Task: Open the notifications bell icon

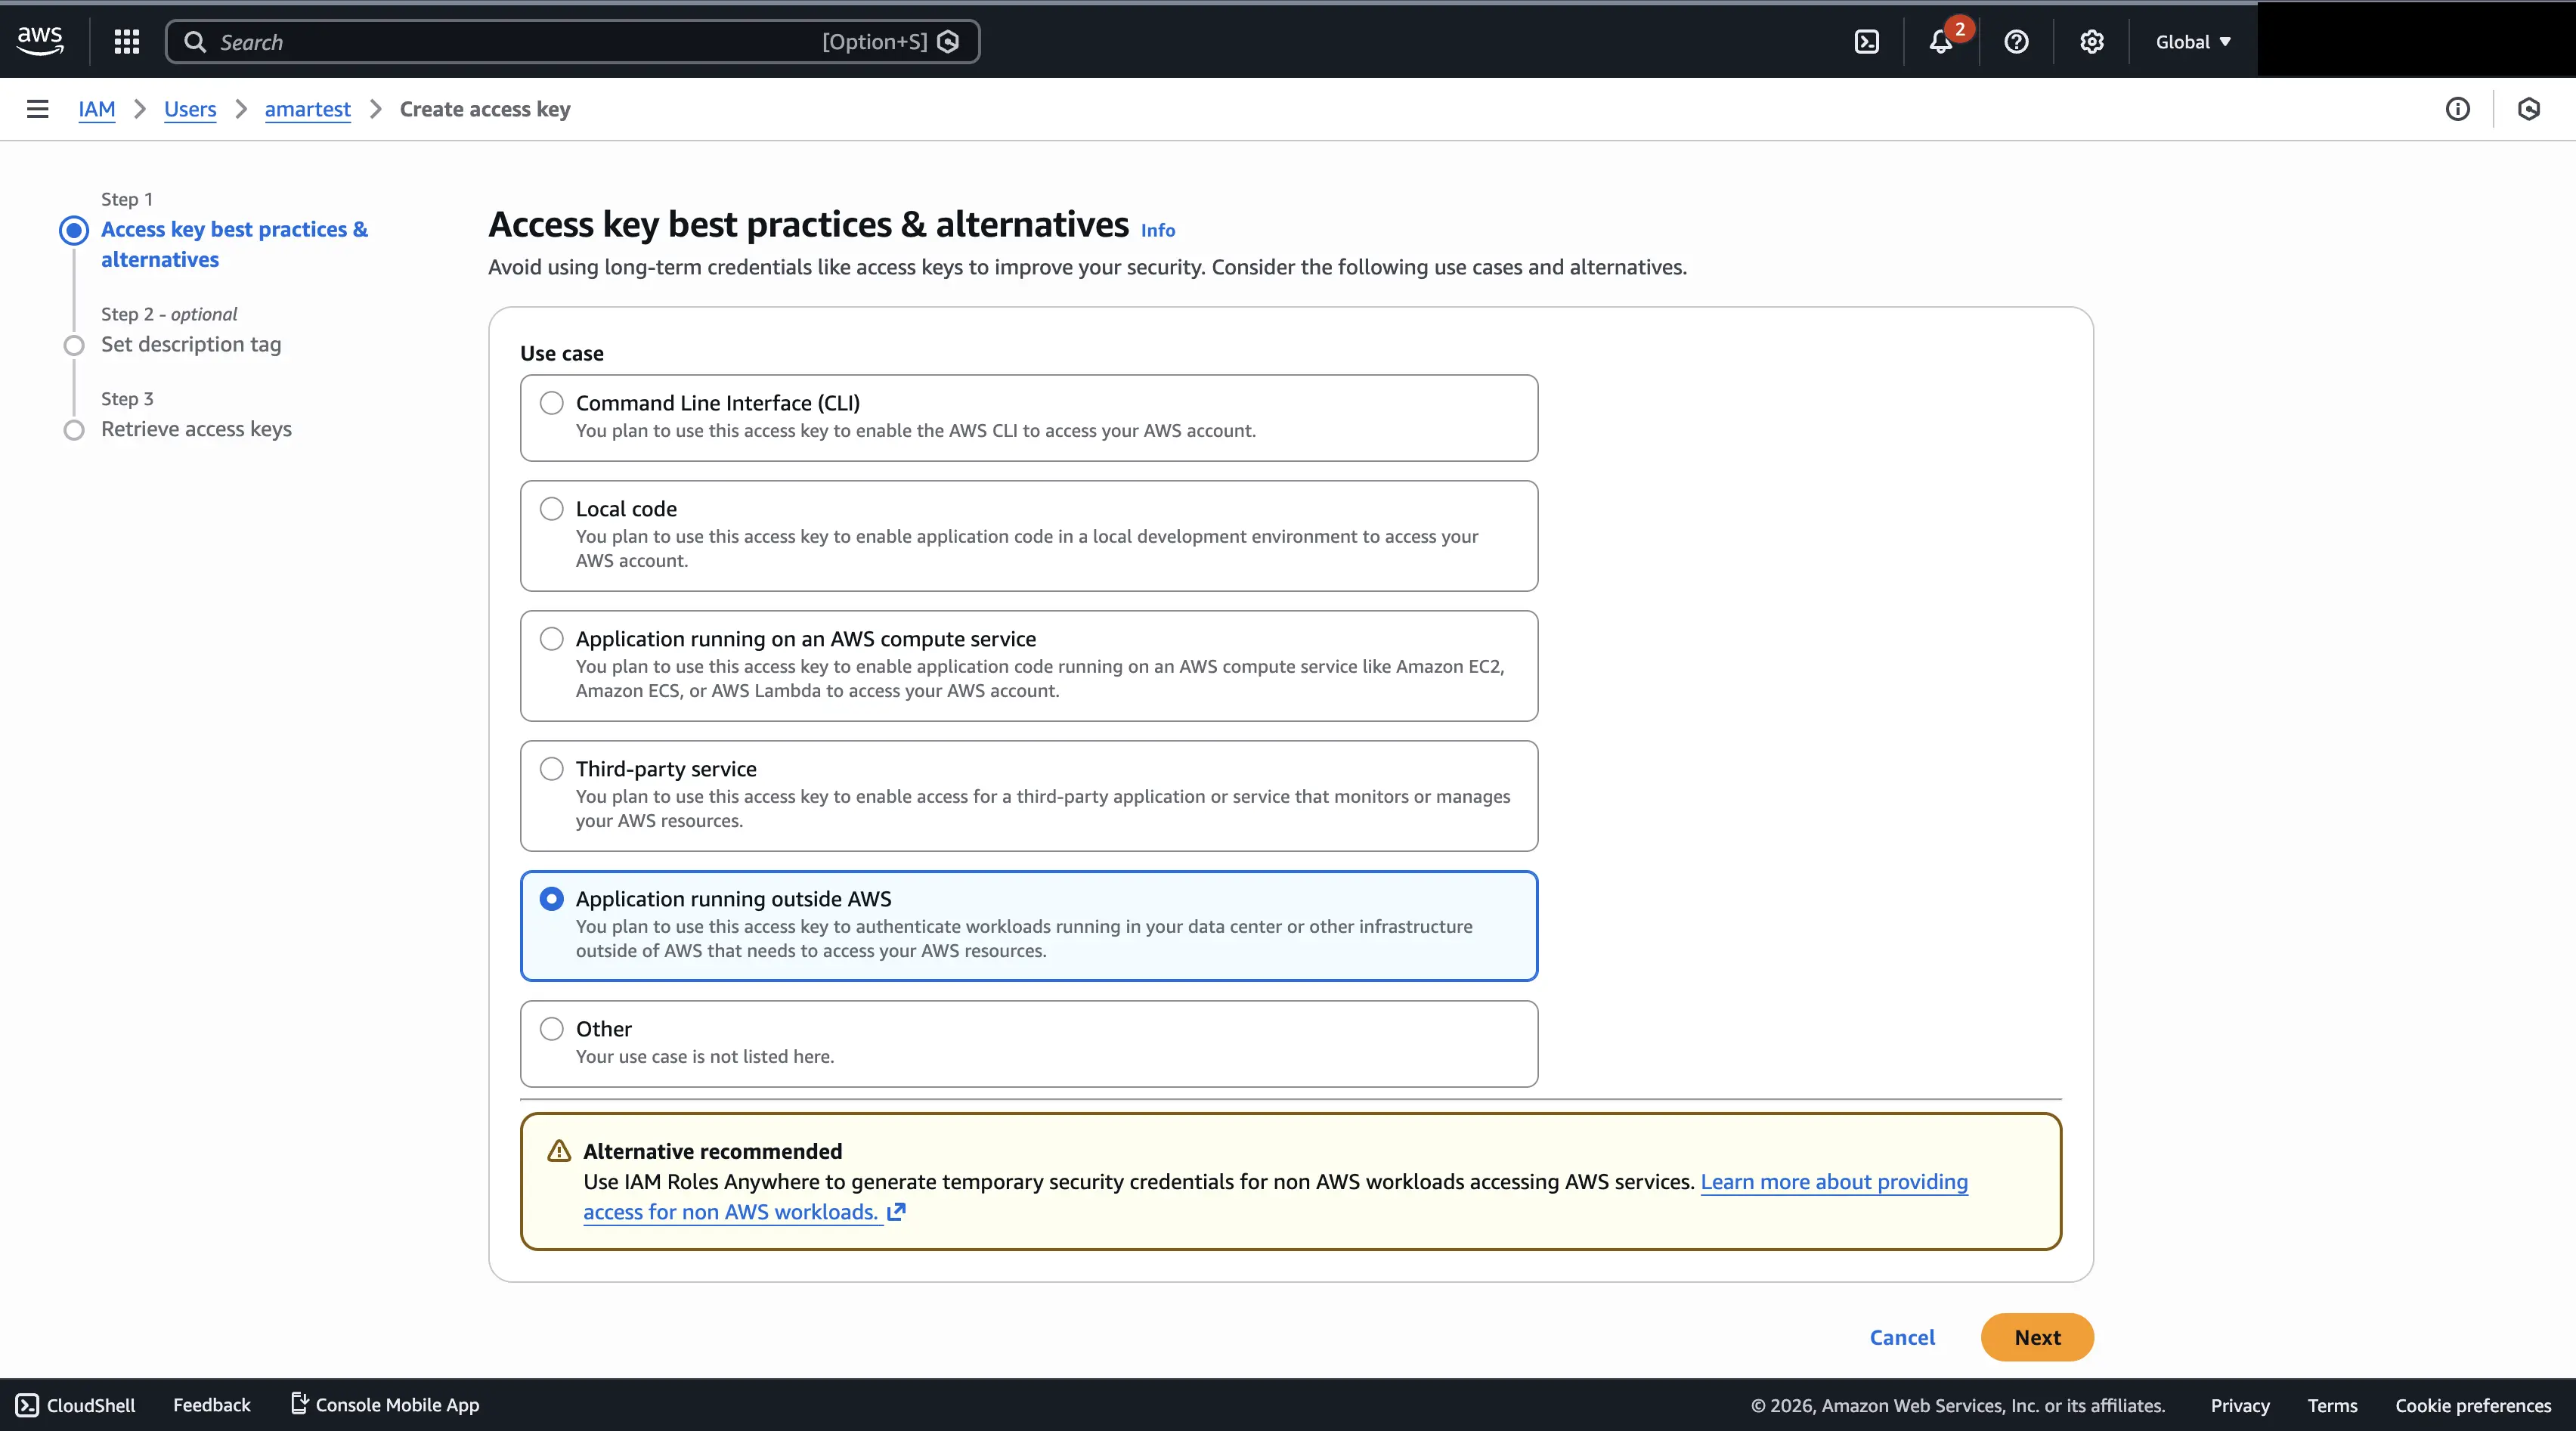Action: click(1941, 42)
